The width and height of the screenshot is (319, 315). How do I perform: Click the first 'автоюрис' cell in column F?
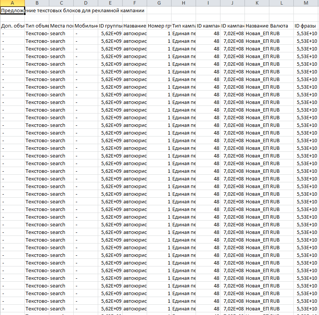134,33
